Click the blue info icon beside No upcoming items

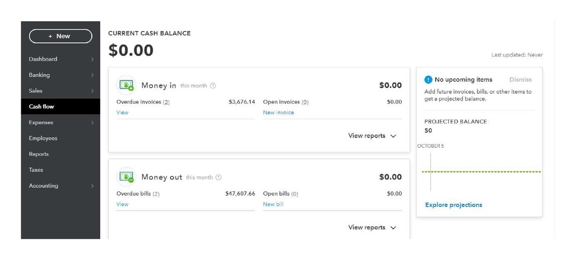tap(429, 80)
